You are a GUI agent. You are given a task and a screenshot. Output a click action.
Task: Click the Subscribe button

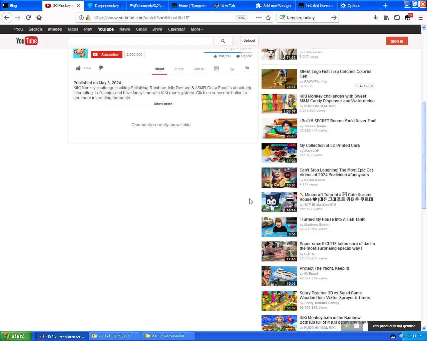(106, 55)
